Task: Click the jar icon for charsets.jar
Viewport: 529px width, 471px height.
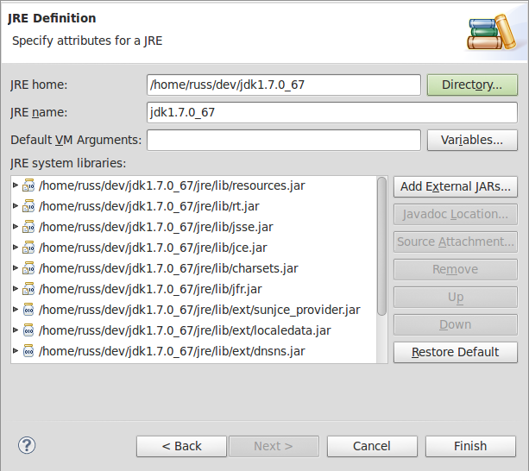Action: click(x=28, y=268)
